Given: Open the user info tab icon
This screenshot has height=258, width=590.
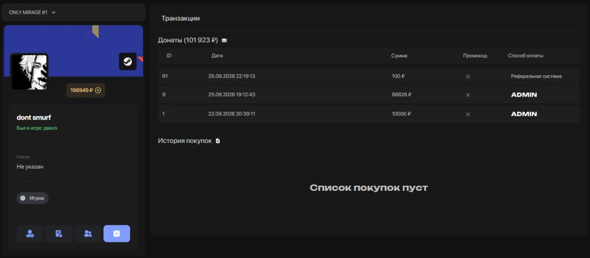Looking at the screenshot, I should (x=30, y=234).
